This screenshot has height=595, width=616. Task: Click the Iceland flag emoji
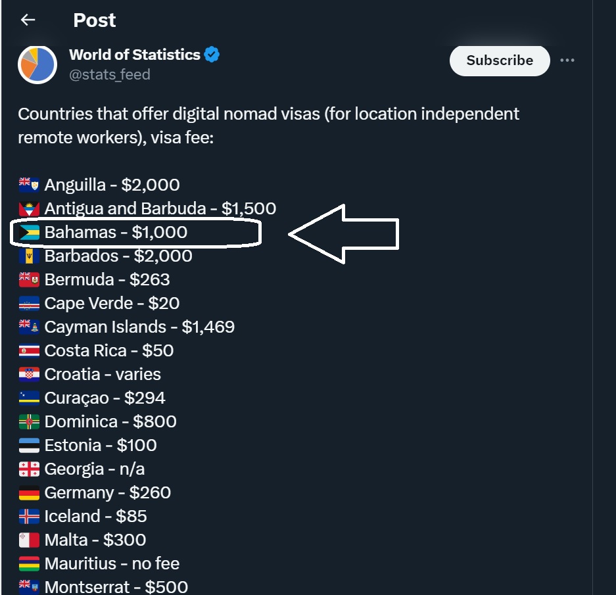click(x=29, y=517)
